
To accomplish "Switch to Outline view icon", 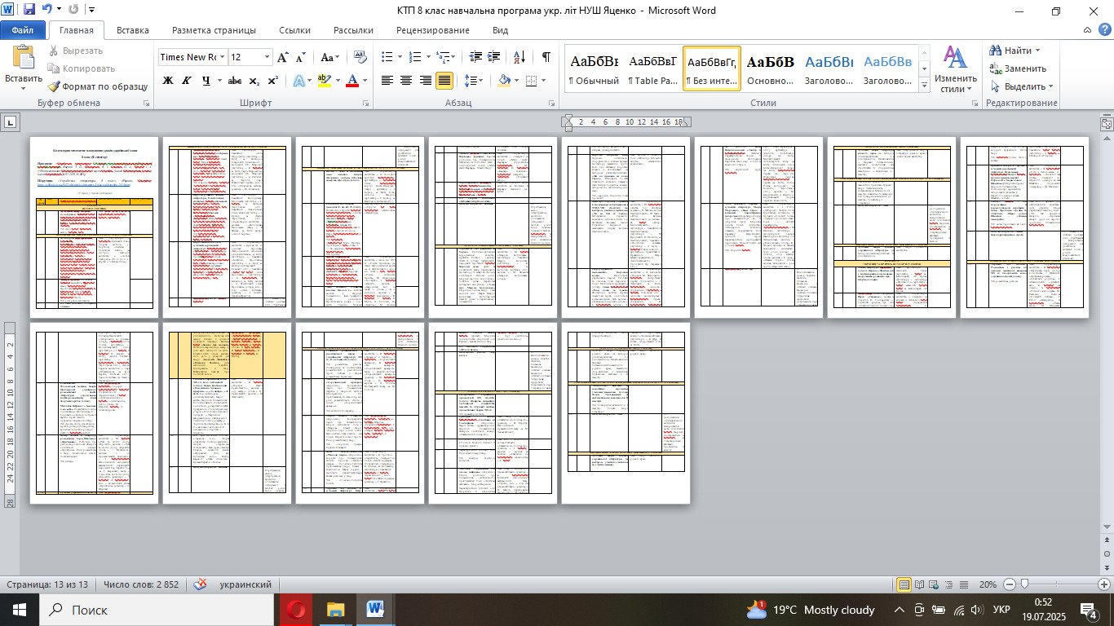I will pyautogui.click(x=949, y=584).
